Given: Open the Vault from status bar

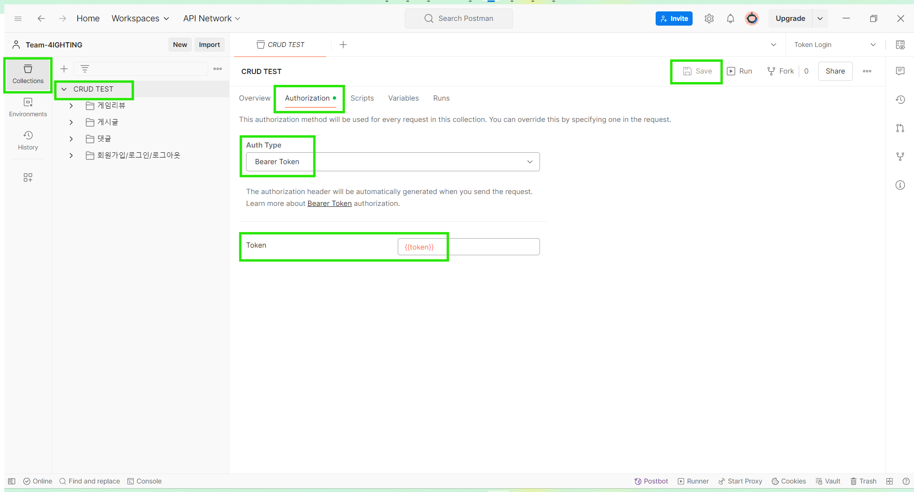Looking at the screenshot, I should [828, 481].
